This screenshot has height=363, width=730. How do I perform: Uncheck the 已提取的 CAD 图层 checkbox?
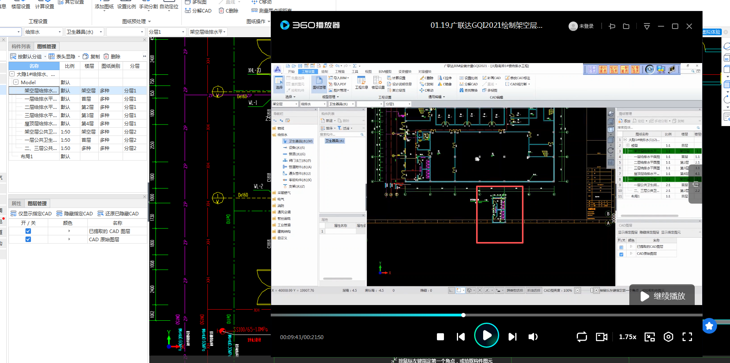[x=28, y=231]
